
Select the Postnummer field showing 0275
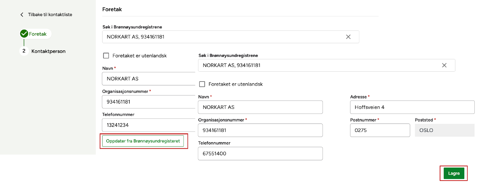pos(380,130)
